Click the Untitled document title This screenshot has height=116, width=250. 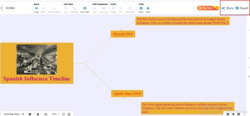10,8
